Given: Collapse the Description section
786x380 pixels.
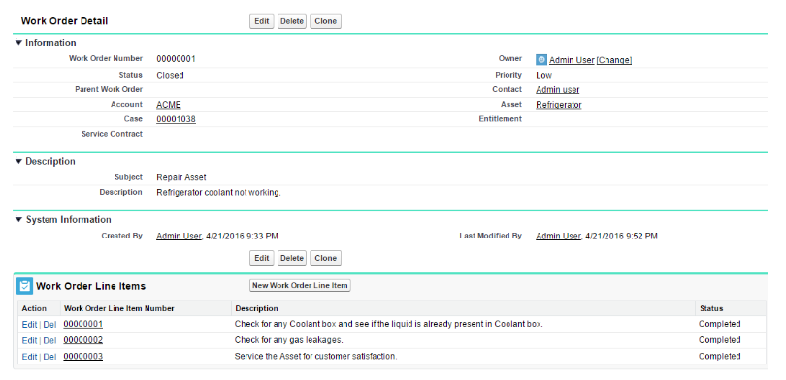Looking at the screenshot, I should [x=18, y=161].
